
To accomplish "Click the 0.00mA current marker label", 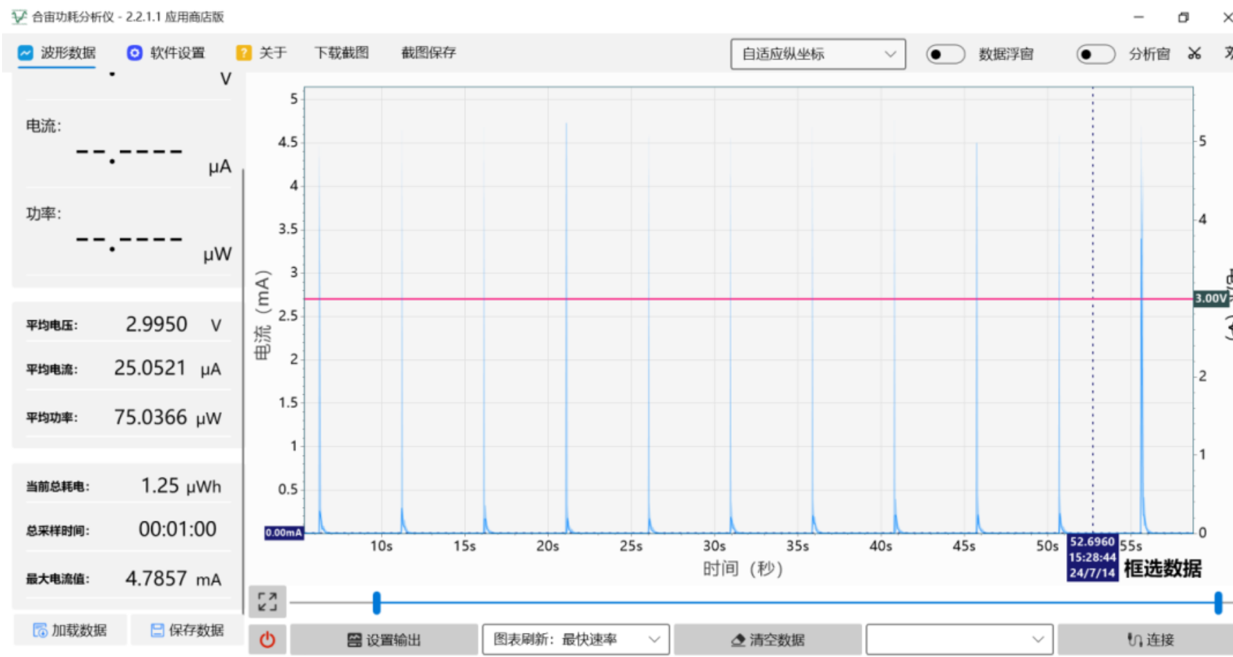I will tap(284, 533).
